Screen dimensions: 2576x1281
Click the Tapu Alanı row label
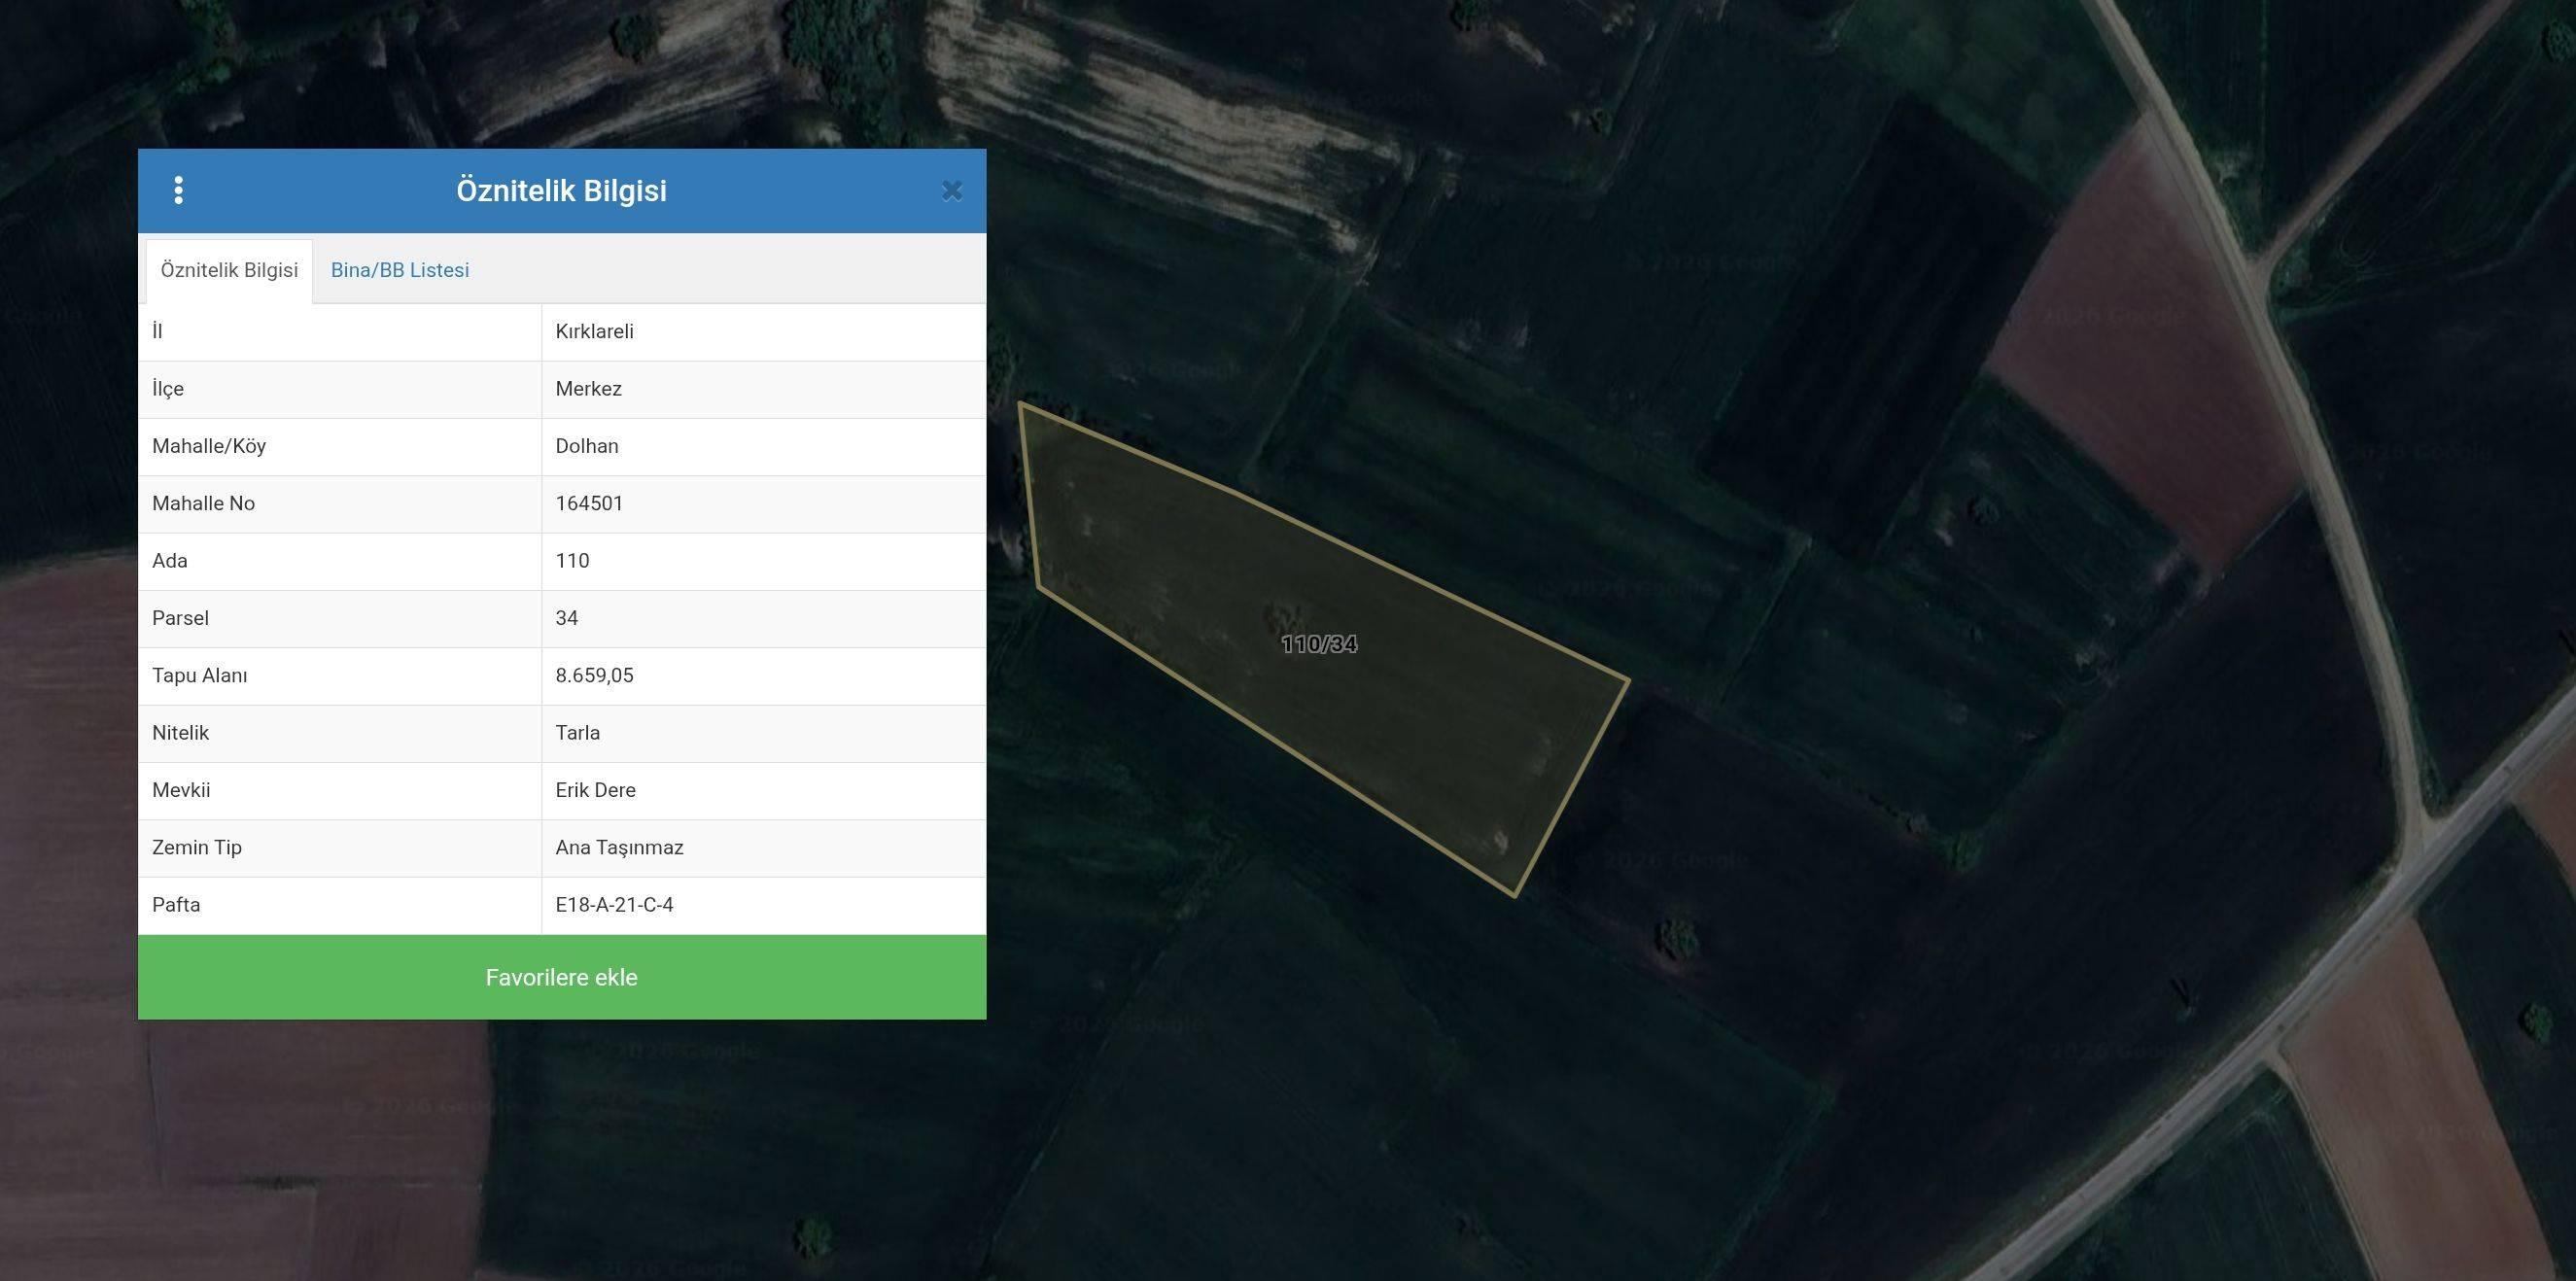pyautogui.click(x=199, y=675)
